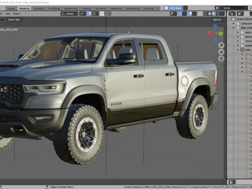This screenshot has width=252, height=189.
Task: Expand the doors collection
Action: [x=238, y=32]
